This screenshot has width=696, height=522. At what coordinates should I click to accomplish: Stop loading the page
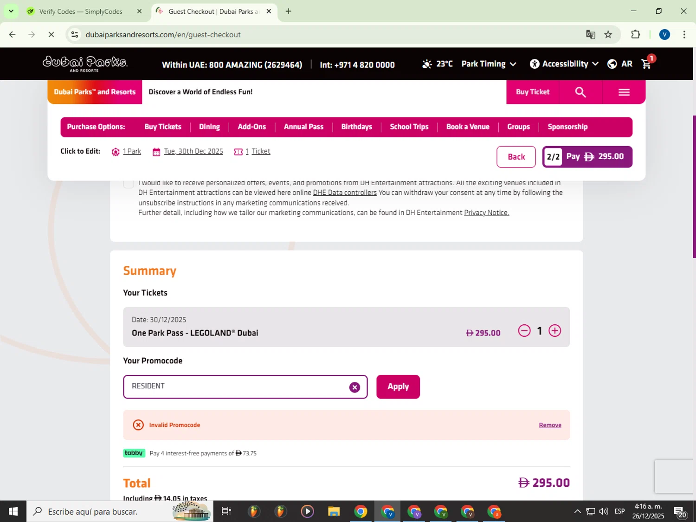51,34
